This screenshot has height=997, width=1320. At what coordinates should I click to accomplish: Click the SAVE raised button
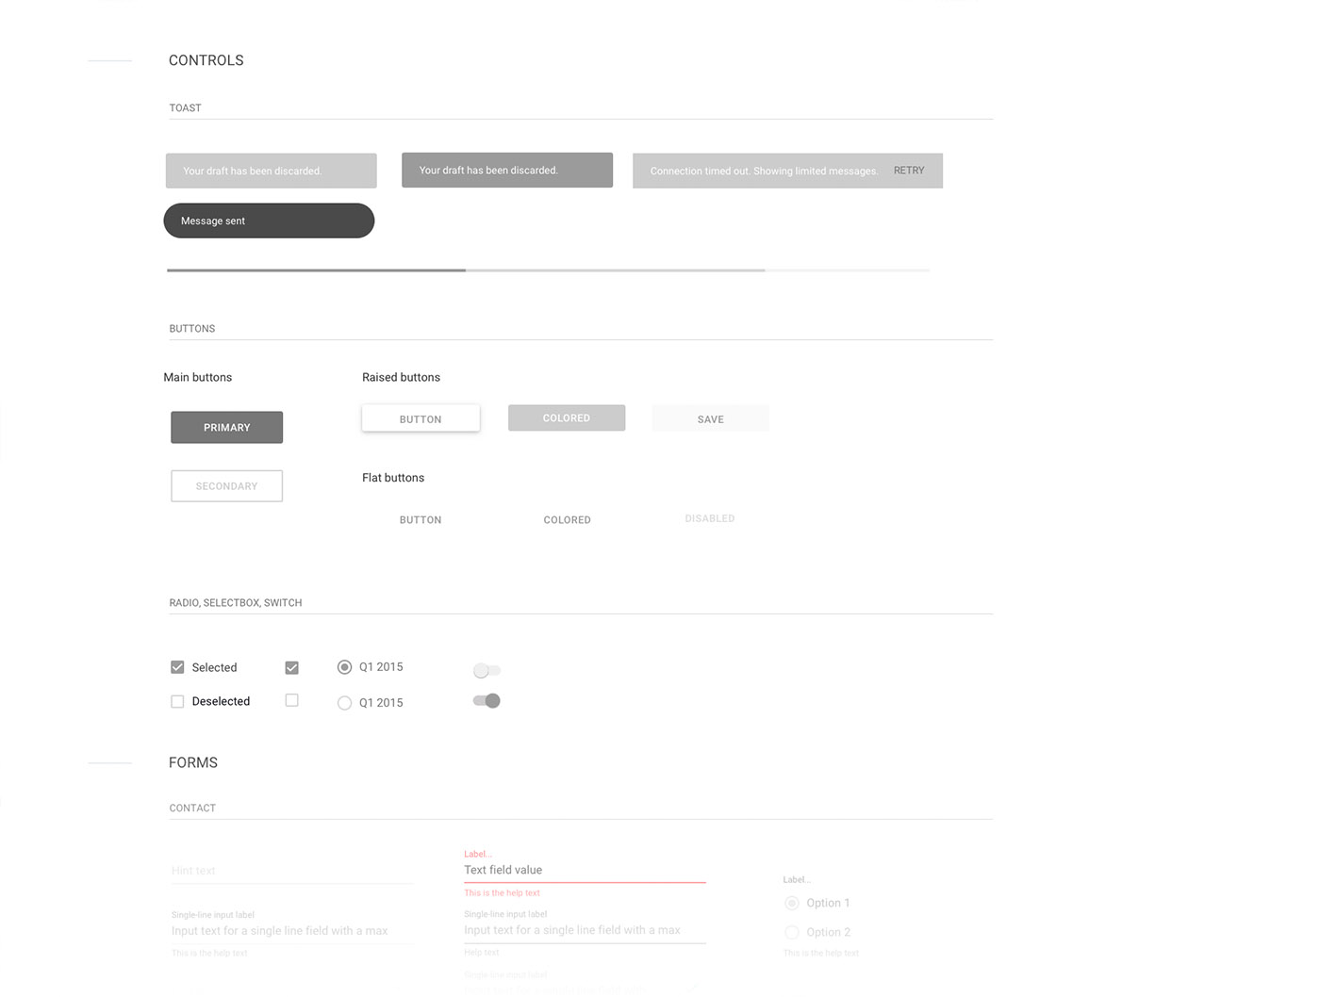(710, 418)
